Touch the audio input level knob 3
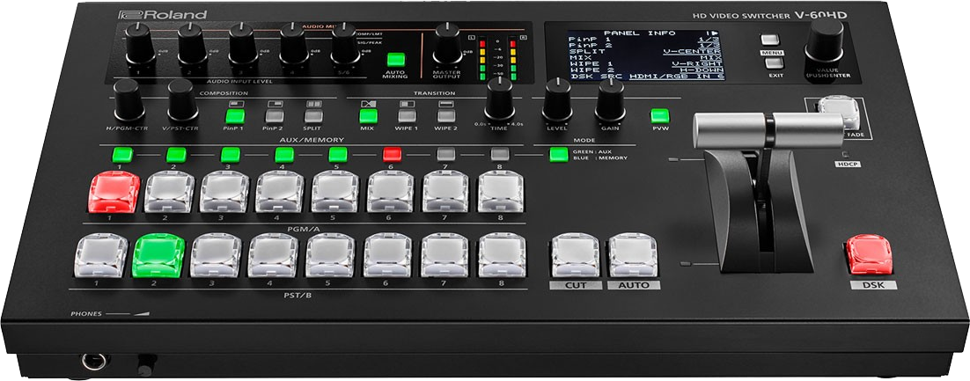The height and width of the screenshot is (381, 970). [244, 44]
